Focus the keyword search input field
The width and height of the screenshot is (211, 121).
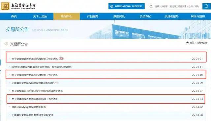175,6
